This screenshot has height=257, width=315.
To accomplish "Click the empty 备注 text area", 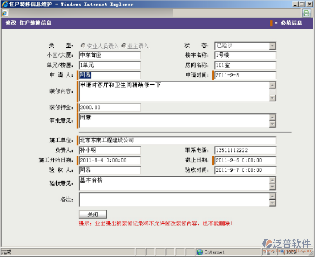I will pyautogui.click(x=174, y=200).
